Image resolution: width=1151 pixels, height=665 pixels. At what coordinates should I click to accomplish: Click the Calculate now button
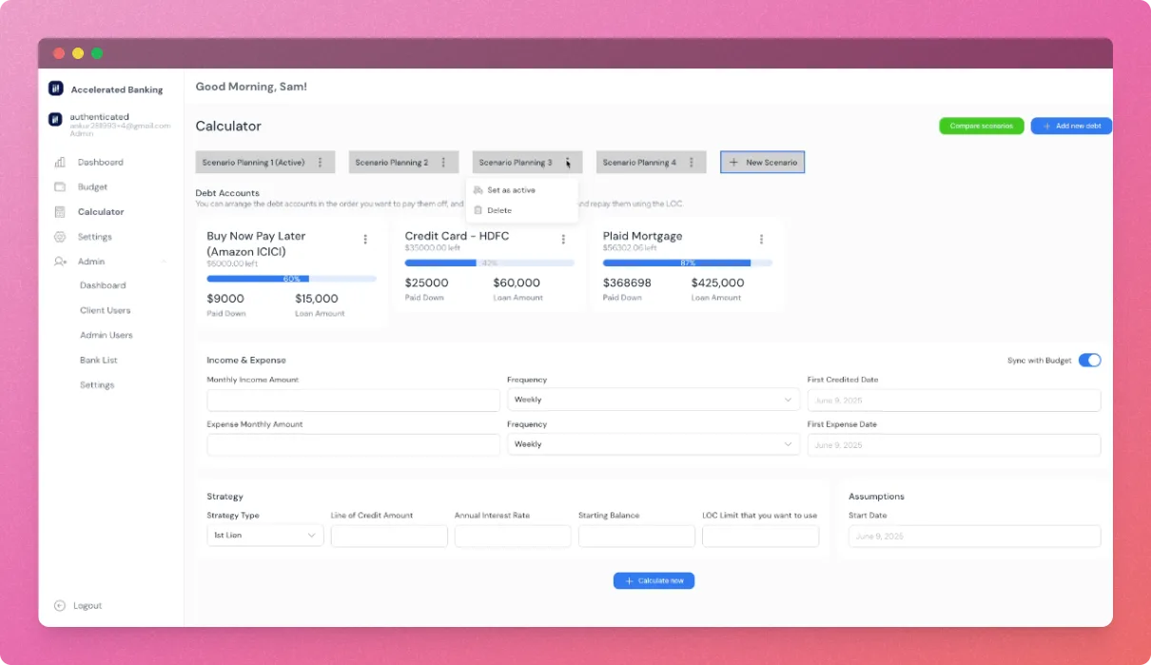click(x=654, y=580)
